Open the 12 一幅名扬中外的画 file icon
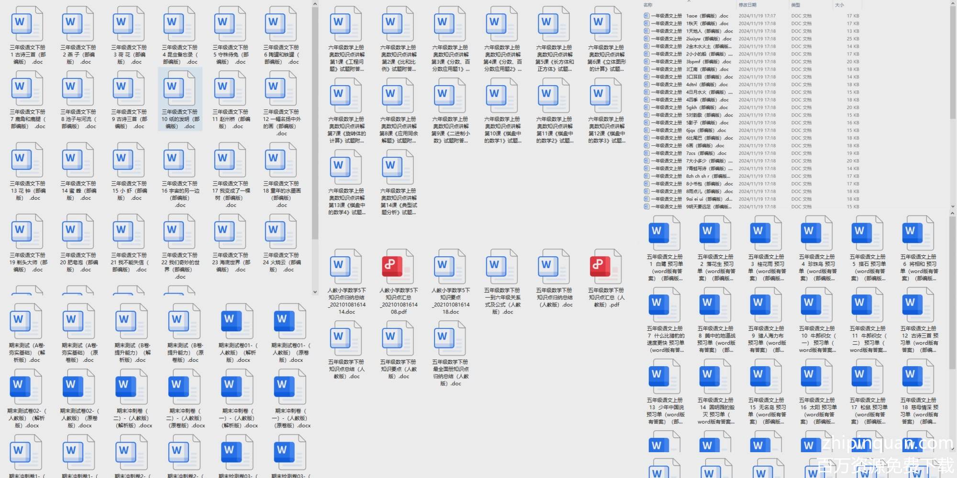Viewport: 957px width, 478px height. (280, 88)
